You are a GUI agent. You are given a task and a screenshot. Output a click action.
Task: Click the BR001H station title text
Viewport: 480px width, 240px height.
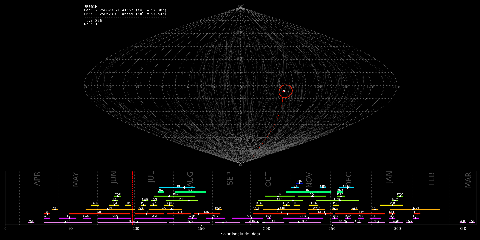point(91,7)
